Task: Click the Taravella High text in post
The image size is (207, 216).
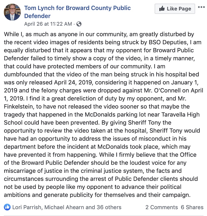Action: (x=180, y=115)
